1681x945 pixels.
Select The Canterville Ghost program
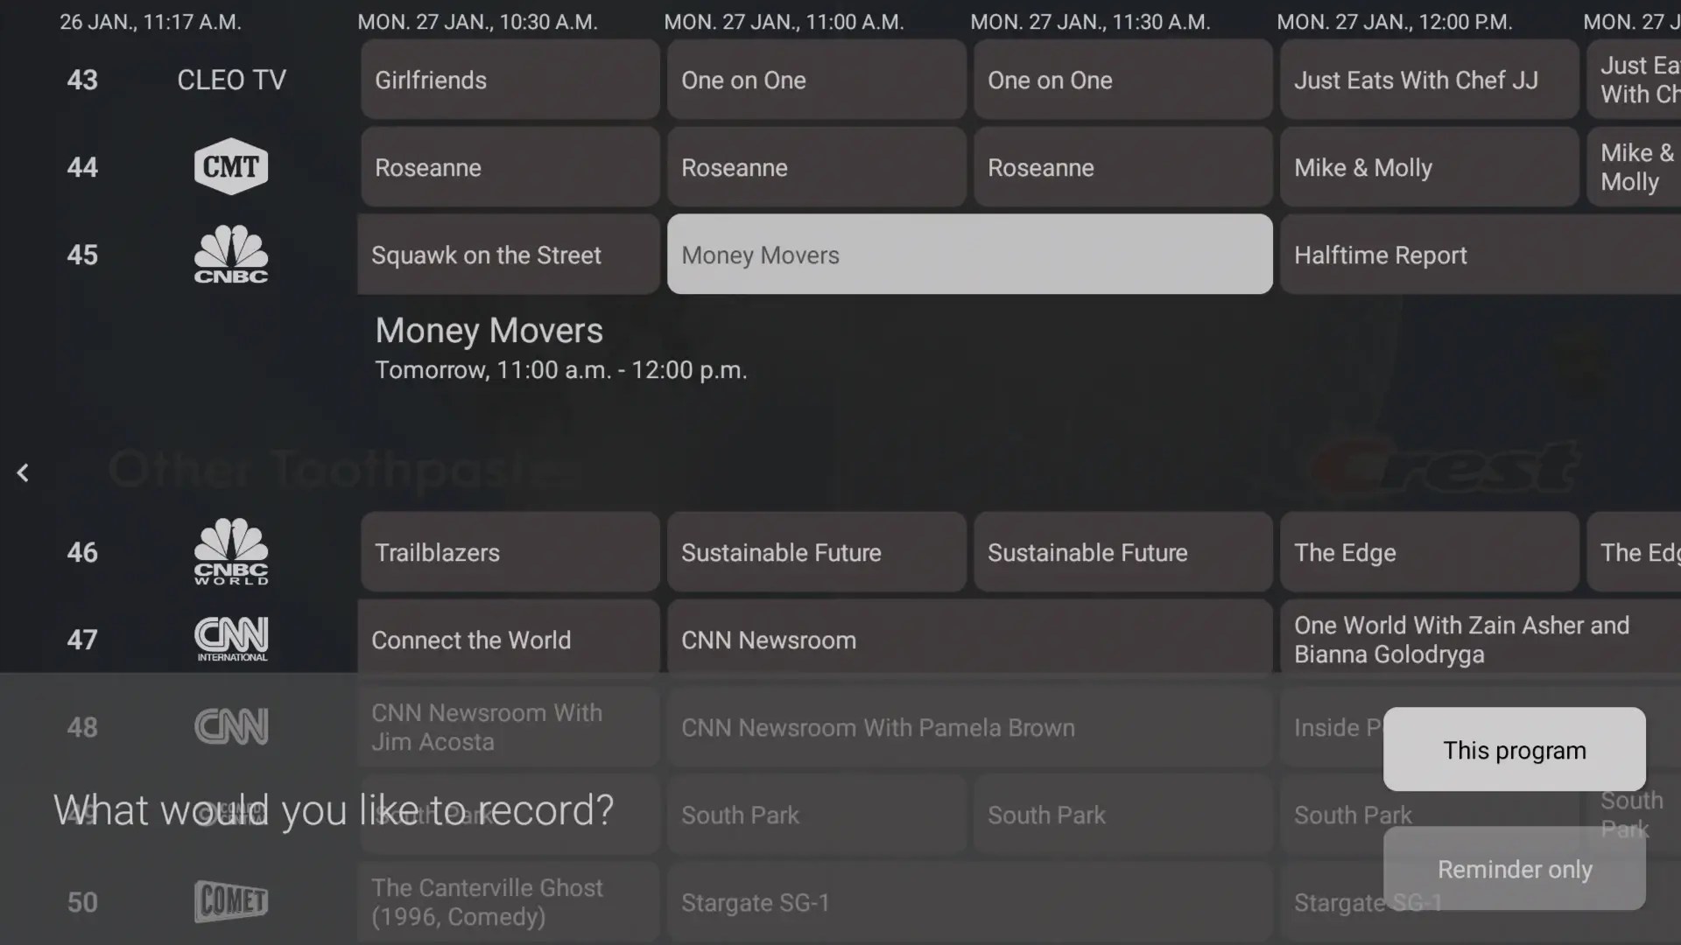pos(509,902)
